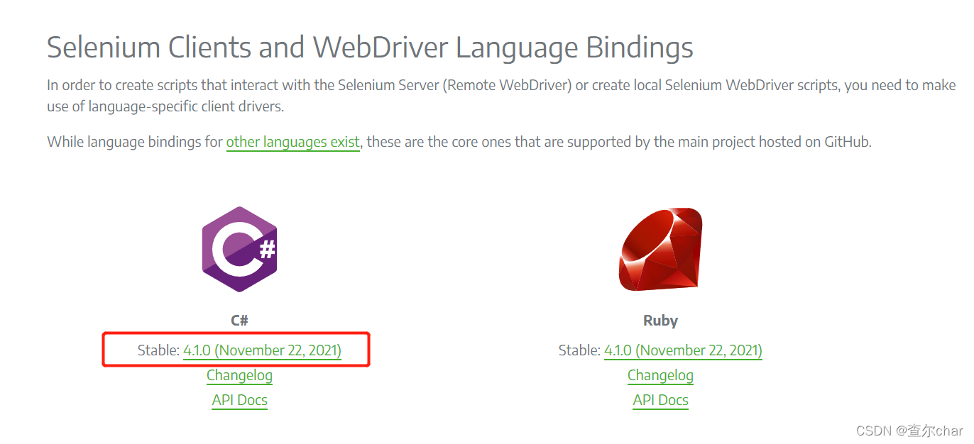View the Changelog under C#

tap(239, 375)
